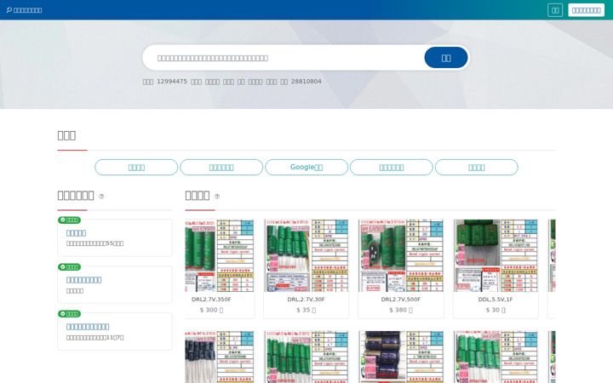Select suggested keyword 28810804
613x383 pixels.
[x=306, y=82]
